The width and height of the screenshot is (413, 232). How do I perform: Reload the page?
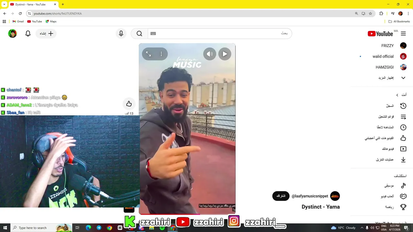(x=20, y=14)
